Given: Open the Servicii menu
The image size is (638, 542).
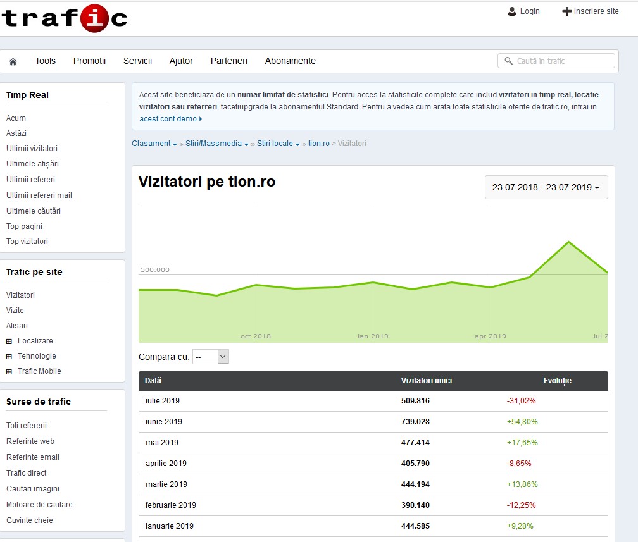Looking at the screenshot, I should pos(137,61).
